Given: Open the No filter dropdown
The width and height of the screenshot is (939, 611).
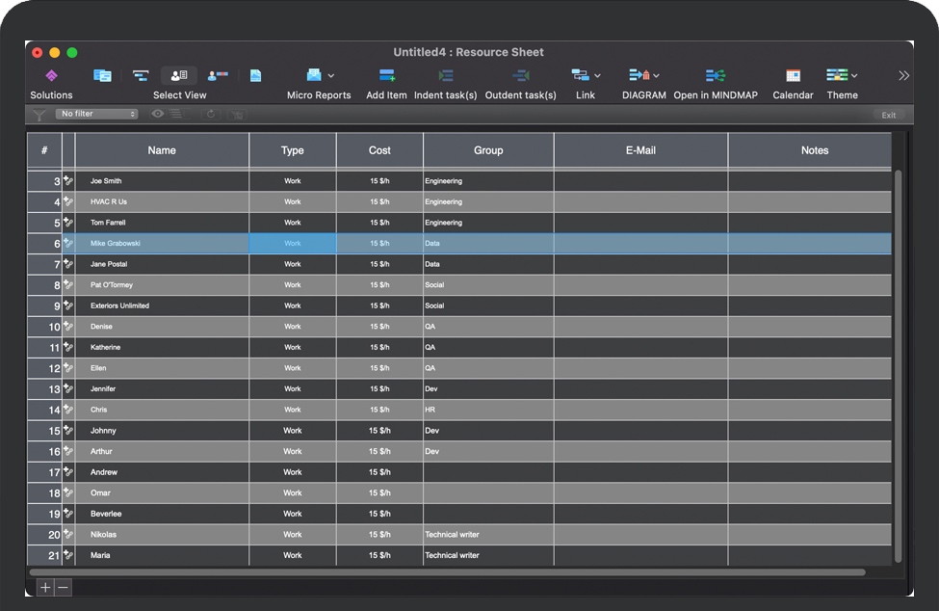Looking at the screenshot, I should pos(97,114).
